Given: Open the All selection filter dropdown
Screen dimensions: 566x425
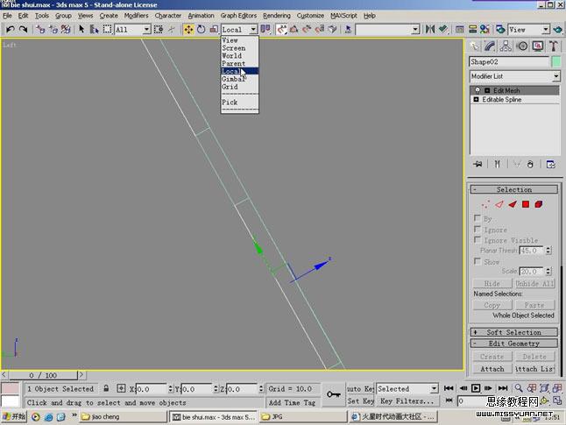Looking at the screenshot, I should 132,29.
